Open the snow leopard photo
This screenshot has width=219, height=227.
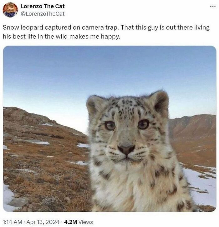[x=109, y=129]
